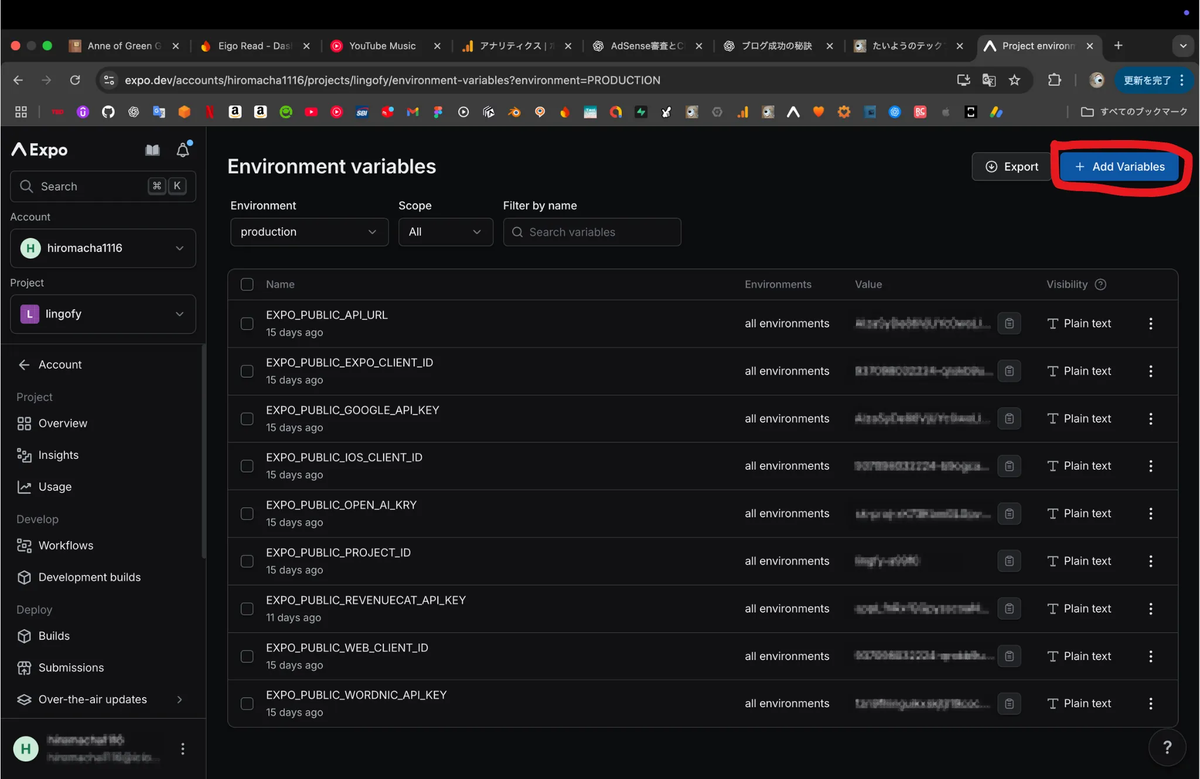Click the Visibility help question icon

(x=1100, y=284)
